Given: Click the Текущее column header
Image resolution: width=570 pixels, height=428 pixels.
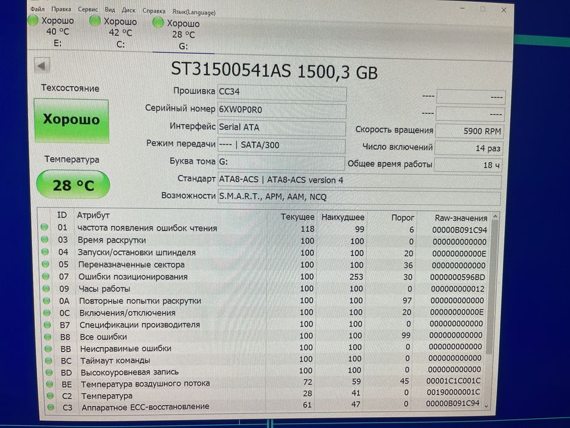Looking at the screenshot, I should [x=298, y=217].
